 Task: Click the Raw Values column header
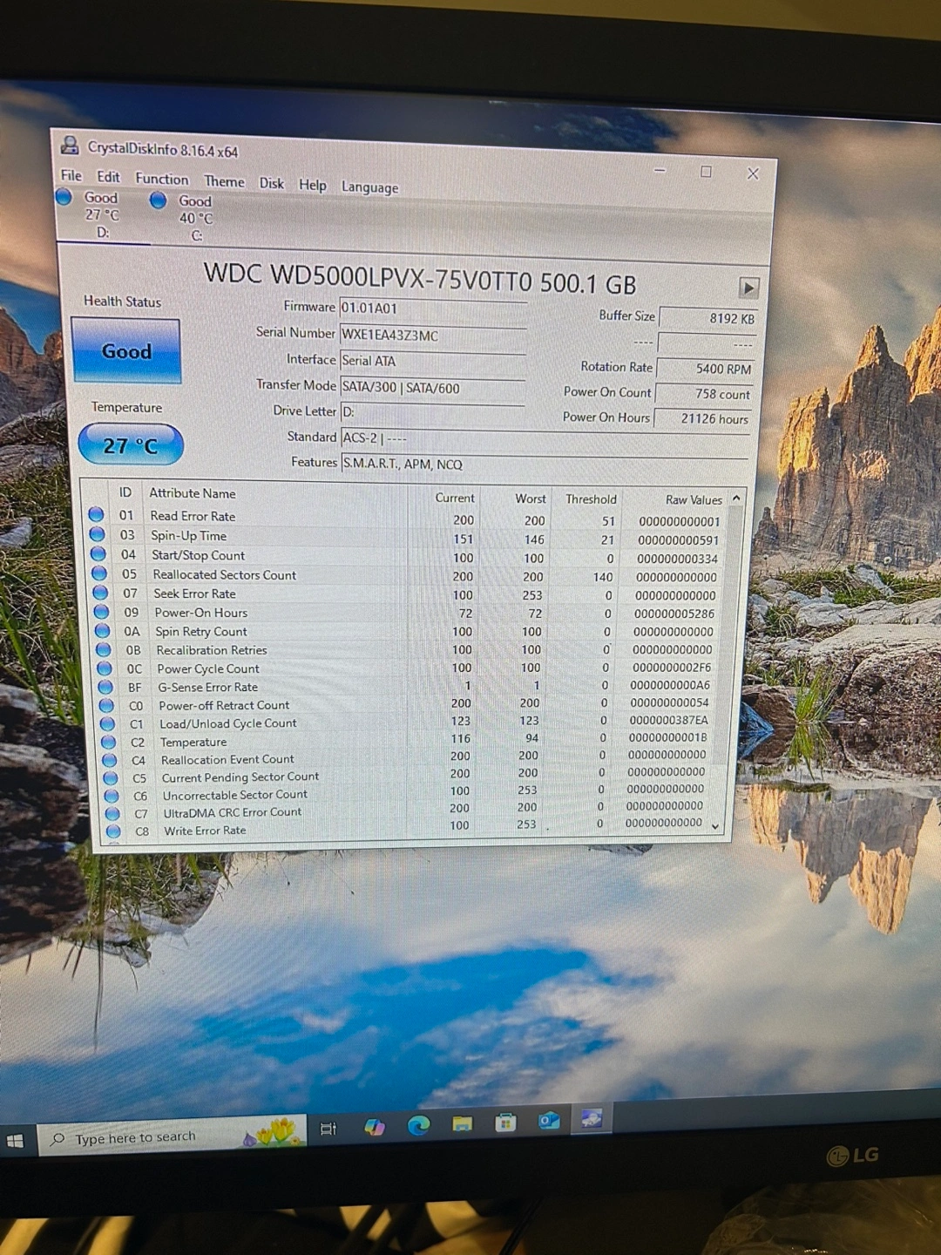click(694, 500)
